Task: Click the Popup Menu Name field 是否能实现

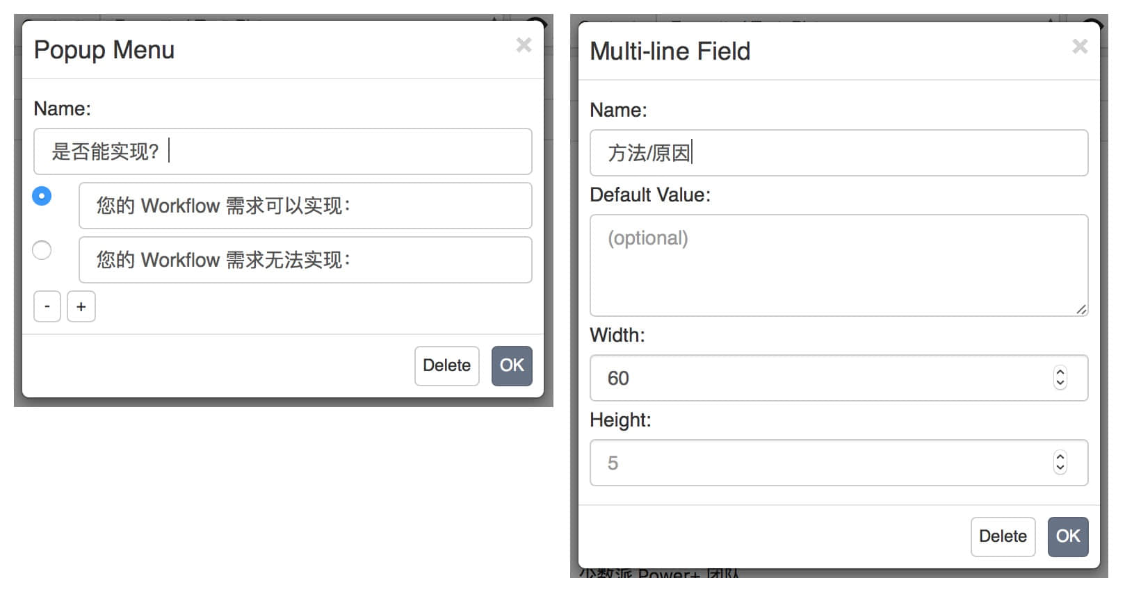Action: [x=282, y=151]
